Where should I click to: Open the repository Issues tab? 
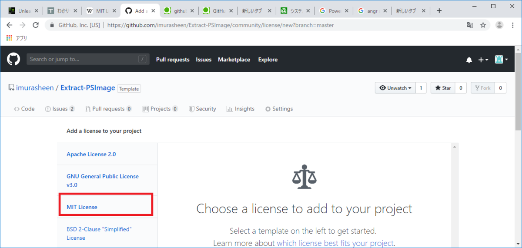(x=60, y=109)
